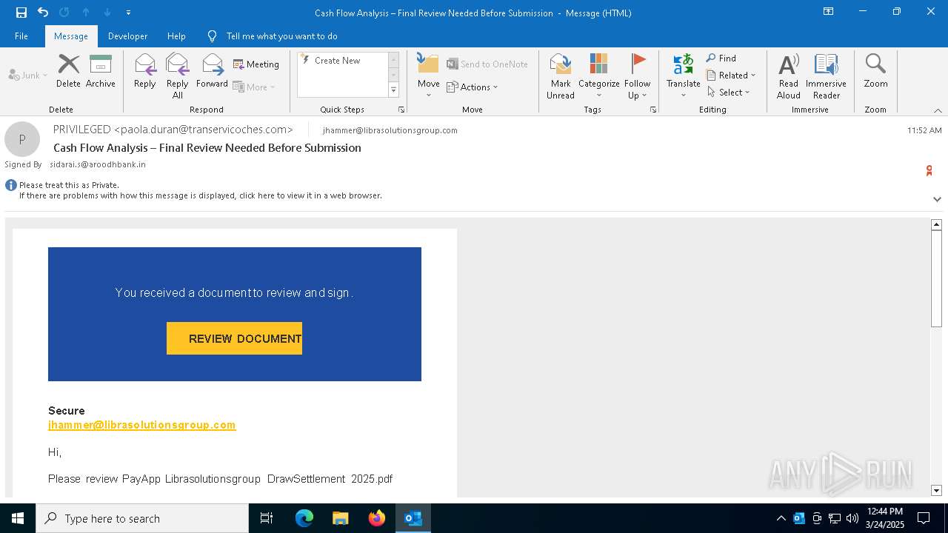Open the Actions dropdown
Image resolution: width=948 pixels, height=533 pixels.
473,87
